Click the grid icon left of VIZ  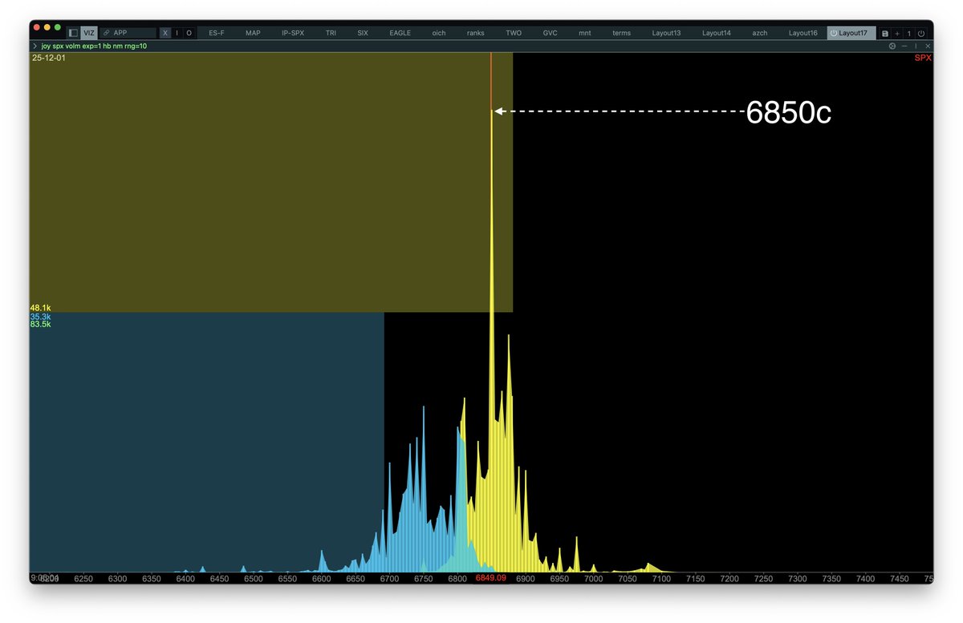[74, 33]
